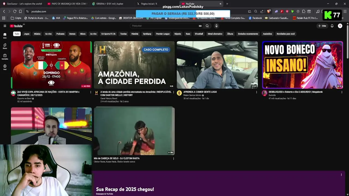Play the Amazônia A Cidade Perdida thumbnail
Viewport: 349px width, 196px height.
pyautogui.click(x=134, y=65)
